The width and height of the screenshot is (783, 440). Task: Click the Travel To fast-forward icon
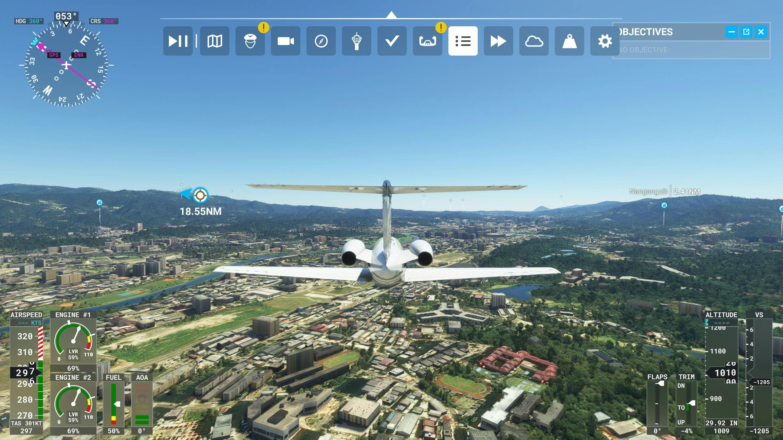[498, 41]
